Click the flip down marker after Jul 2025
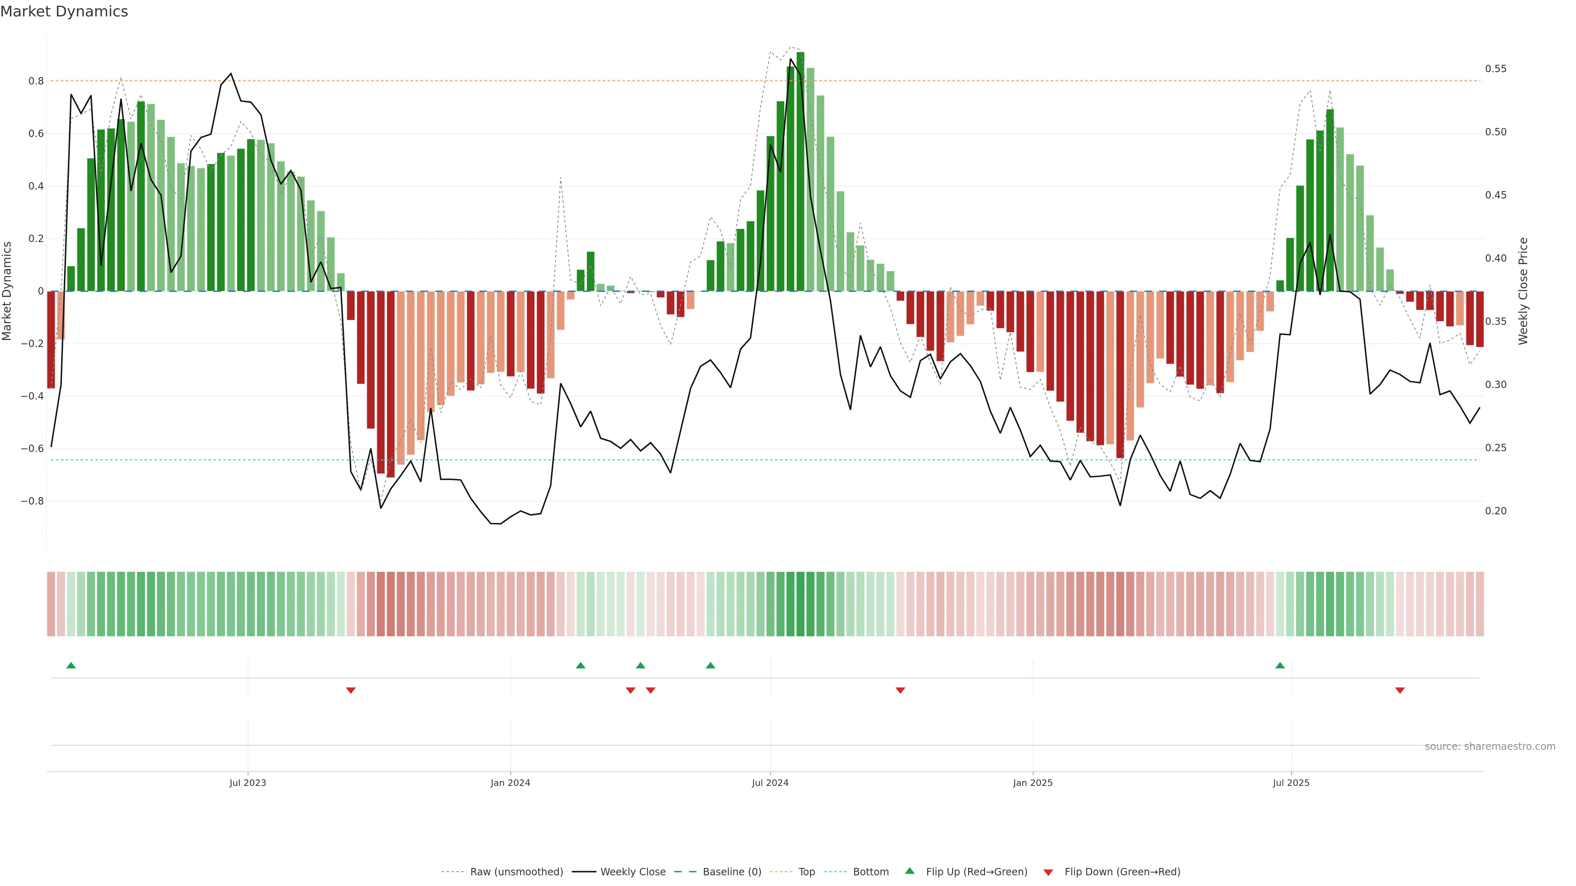1576x886 pixels. click(x=1400, y=690)
